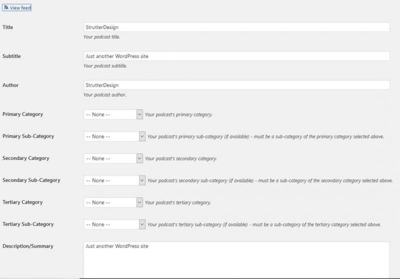Open the View feed button
400x279 pixels.
pos(18,8)
